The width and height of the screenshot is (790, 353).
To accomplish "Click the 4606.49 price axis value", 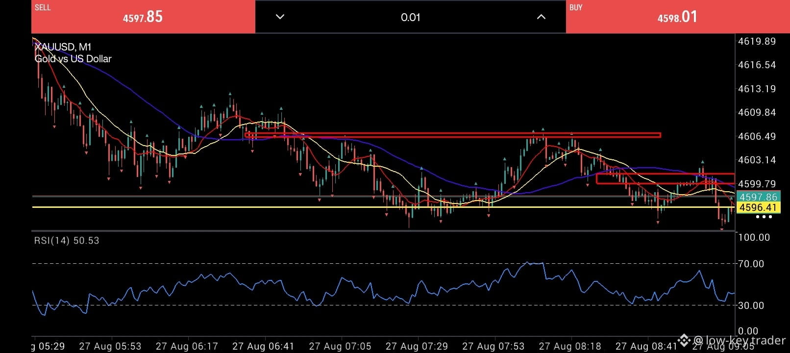I will coord(757,136).
